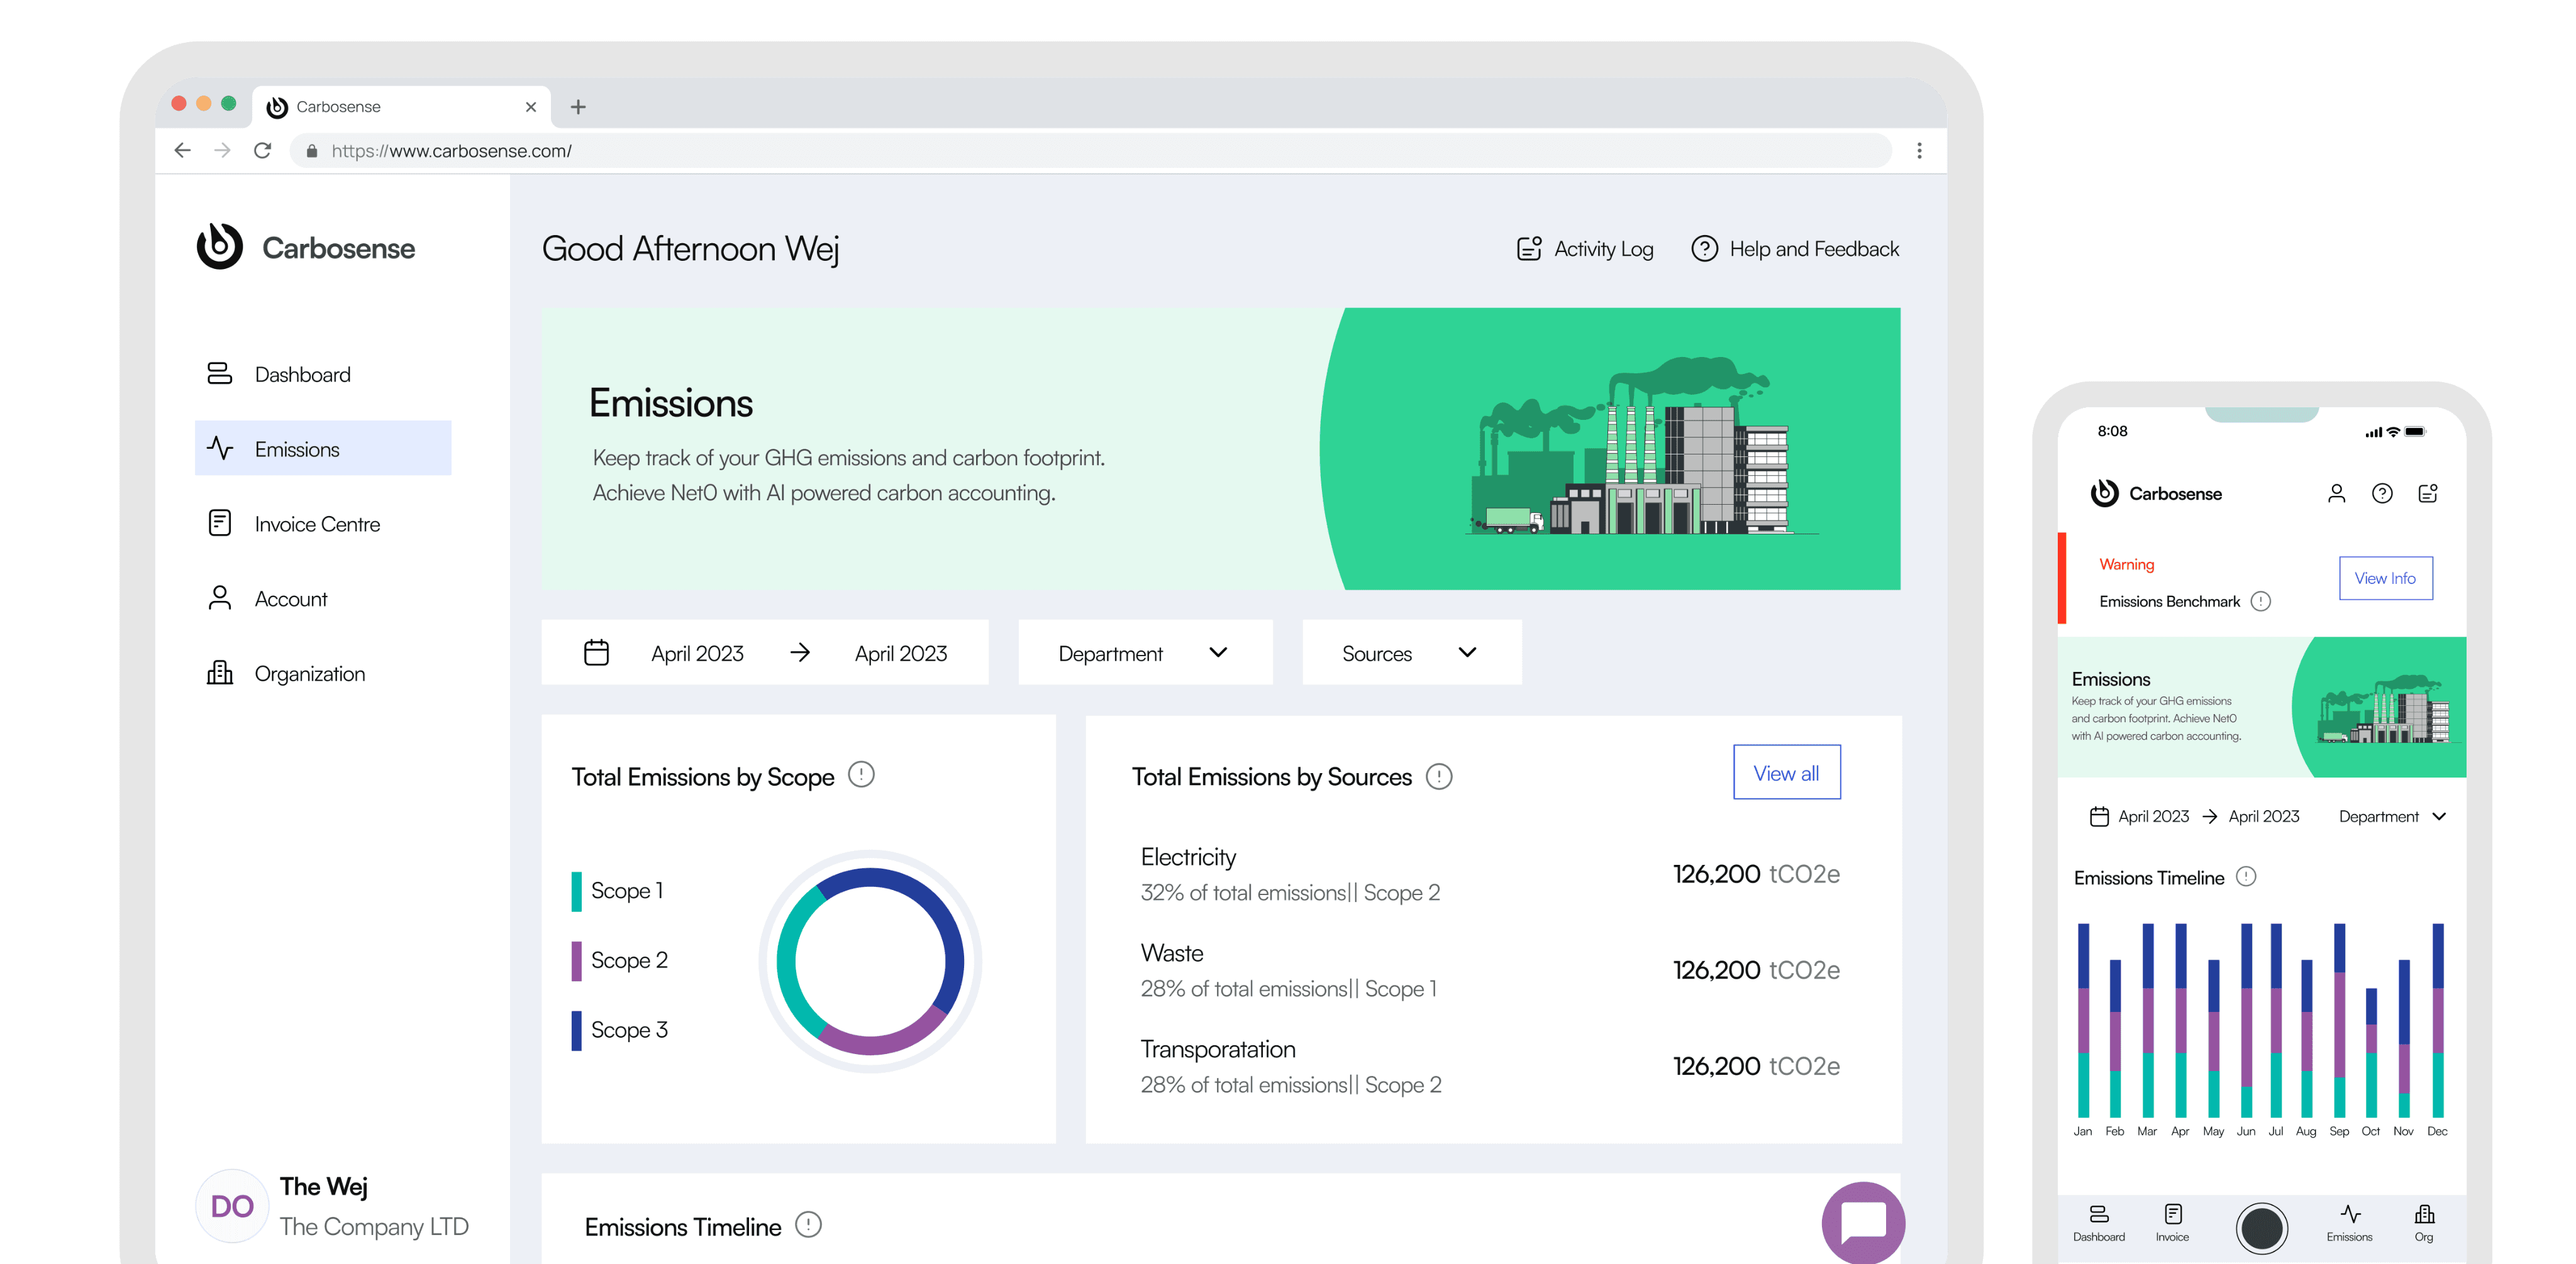The width and height of the screenshot is (2576, 1264).
Task: Open the calendar icon in date range
Action: pyautogui.click(x=596, y=654)
